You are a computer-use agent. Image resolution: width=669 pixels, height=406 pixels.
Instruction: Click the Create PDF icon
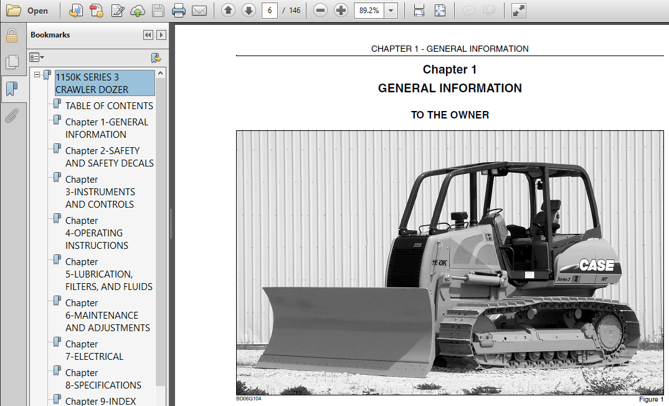[97, 11]
